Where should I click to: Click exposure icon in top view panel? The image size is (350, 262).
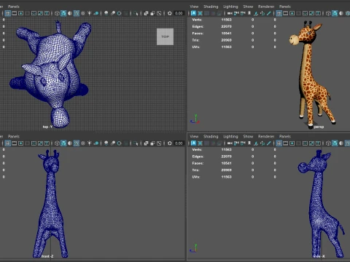tap(170, 13)
